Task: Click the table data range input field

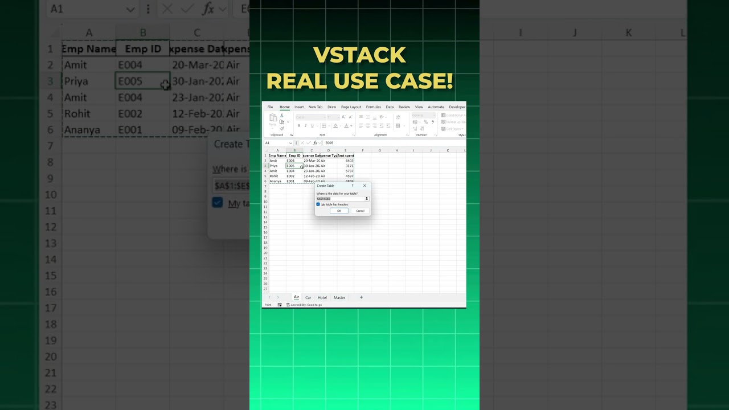Action: coord(340,198)
